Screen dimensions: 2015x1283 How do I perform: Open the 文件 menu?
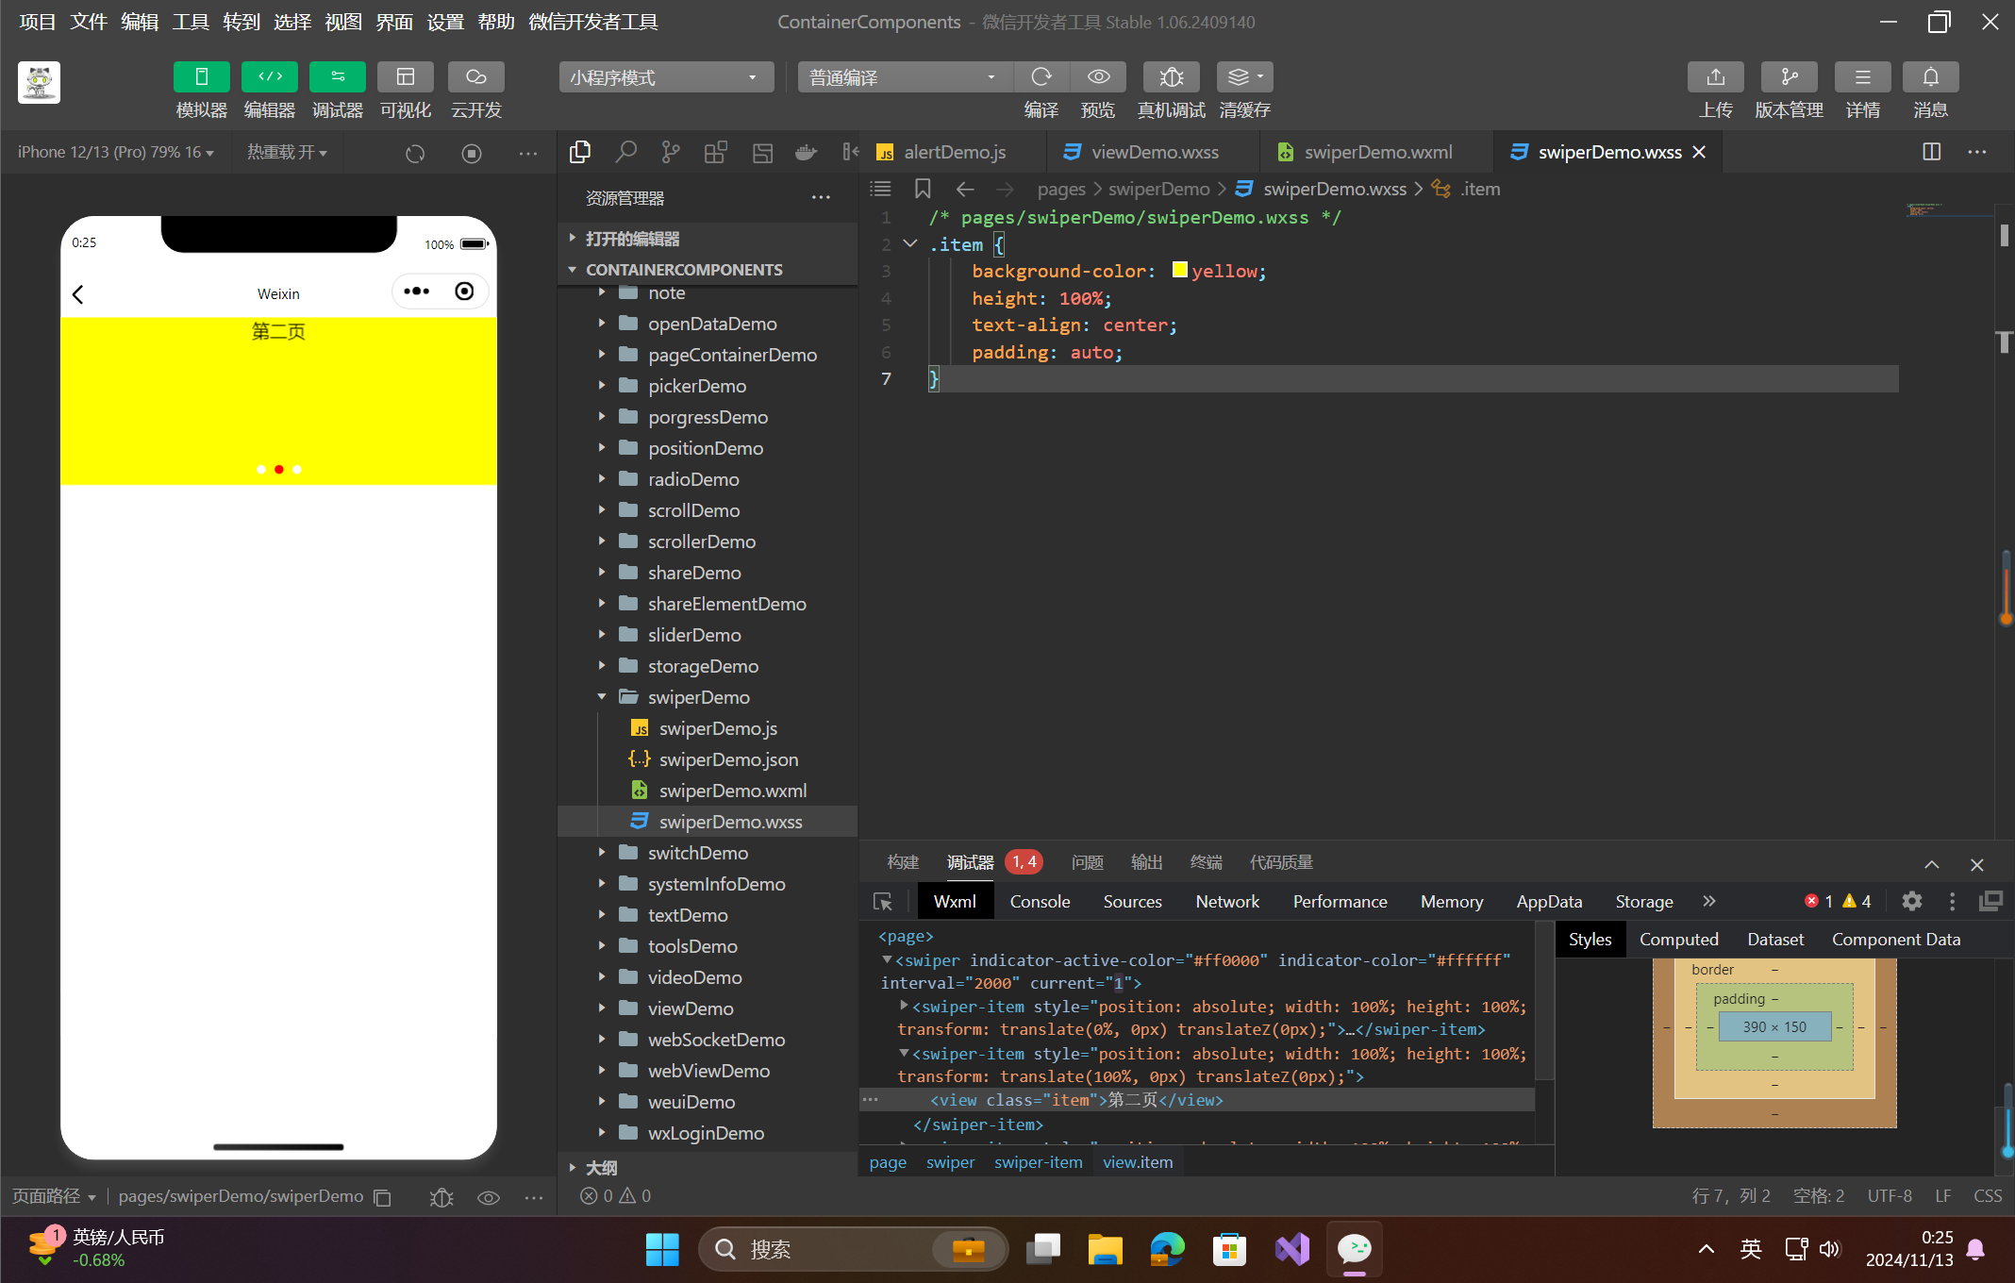(x=89, y=21)
